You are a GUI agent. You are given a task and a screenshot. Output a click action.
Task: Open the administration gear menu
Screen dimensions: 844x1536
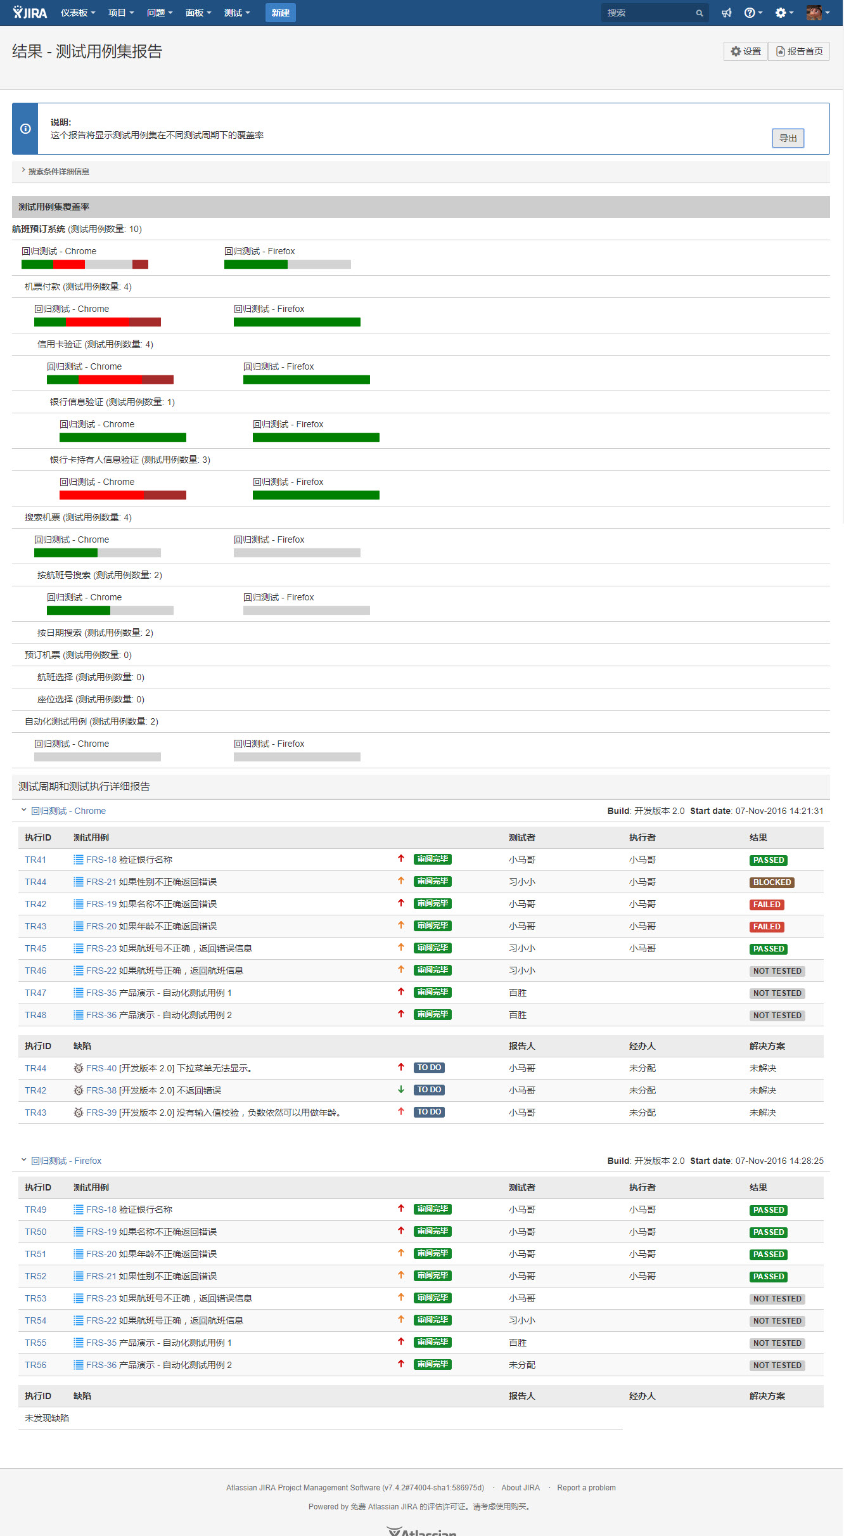[x=784, y=13]
